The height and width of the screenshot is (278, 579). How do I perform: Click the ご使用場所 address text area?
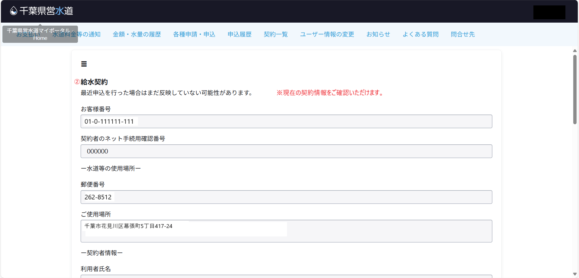tap(286, 231)
